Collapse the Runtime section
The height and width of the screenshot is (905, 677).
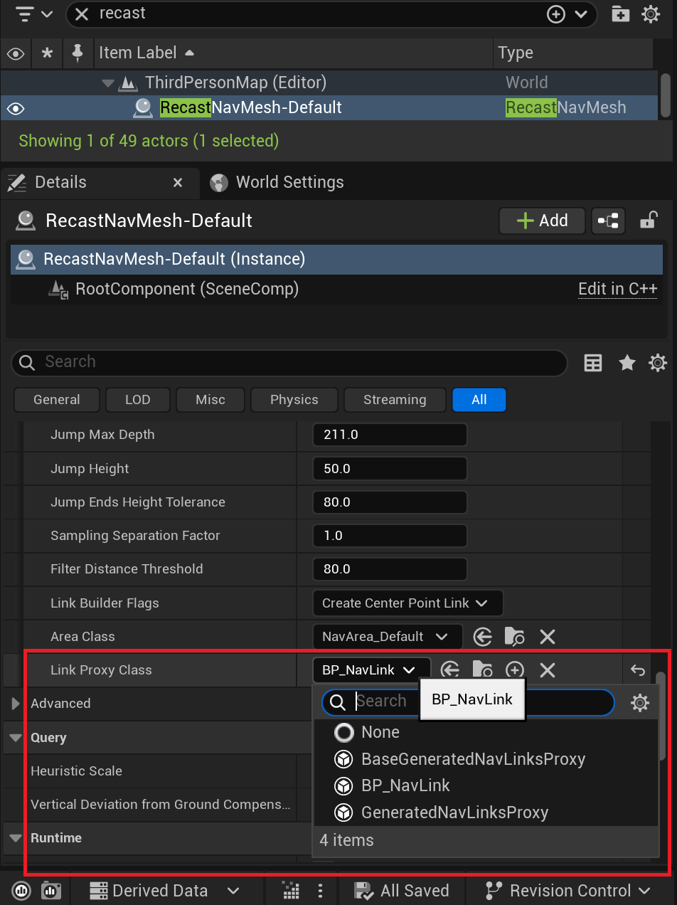[x=16, y=838]
